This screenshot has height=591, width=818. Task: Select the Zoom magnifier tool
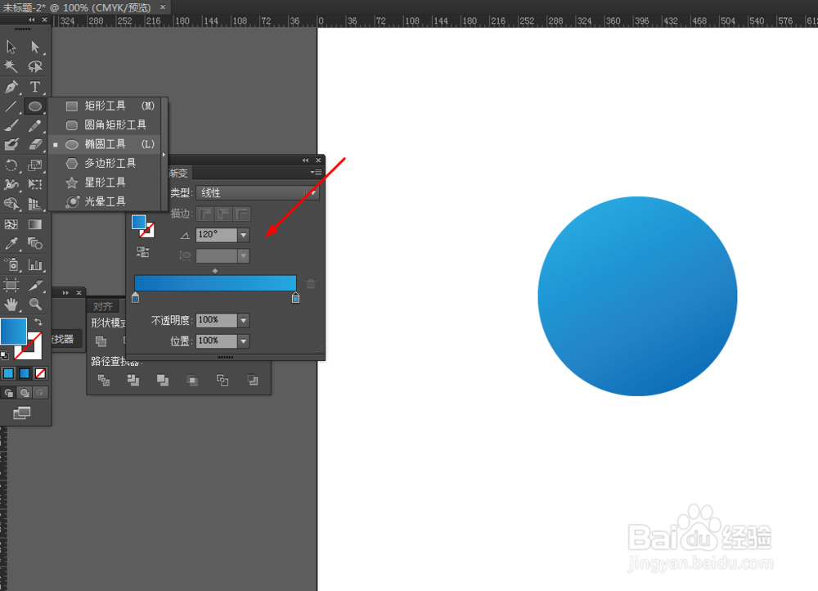[x=35, y=304]
